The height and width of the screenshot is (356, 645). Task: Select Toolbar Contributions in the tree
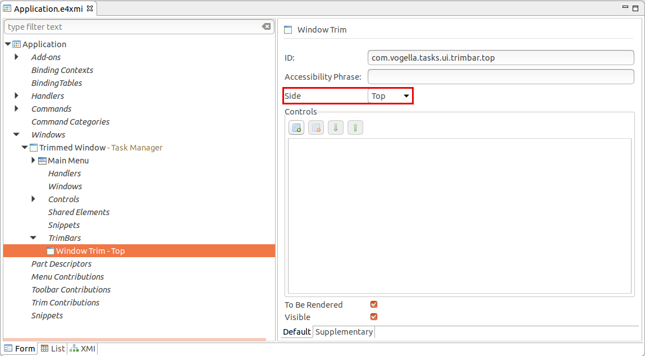coord(71,289)
